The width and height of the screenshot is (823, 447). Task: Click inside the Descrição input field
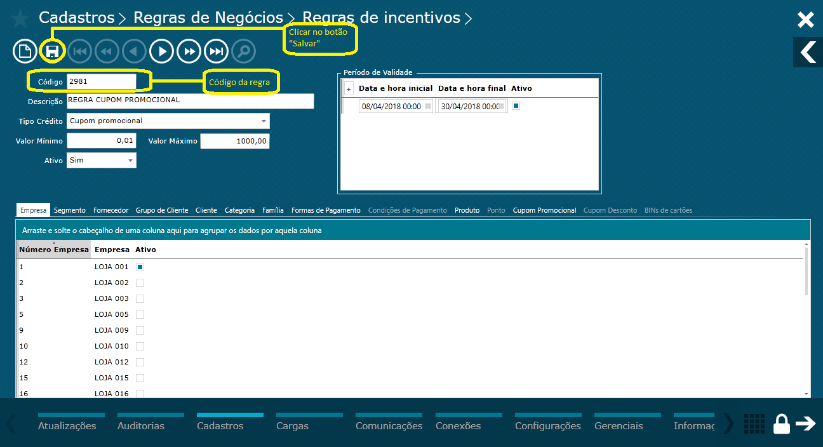coord(191,101)
